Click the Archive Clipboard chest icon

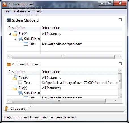[x=9, y=64]
